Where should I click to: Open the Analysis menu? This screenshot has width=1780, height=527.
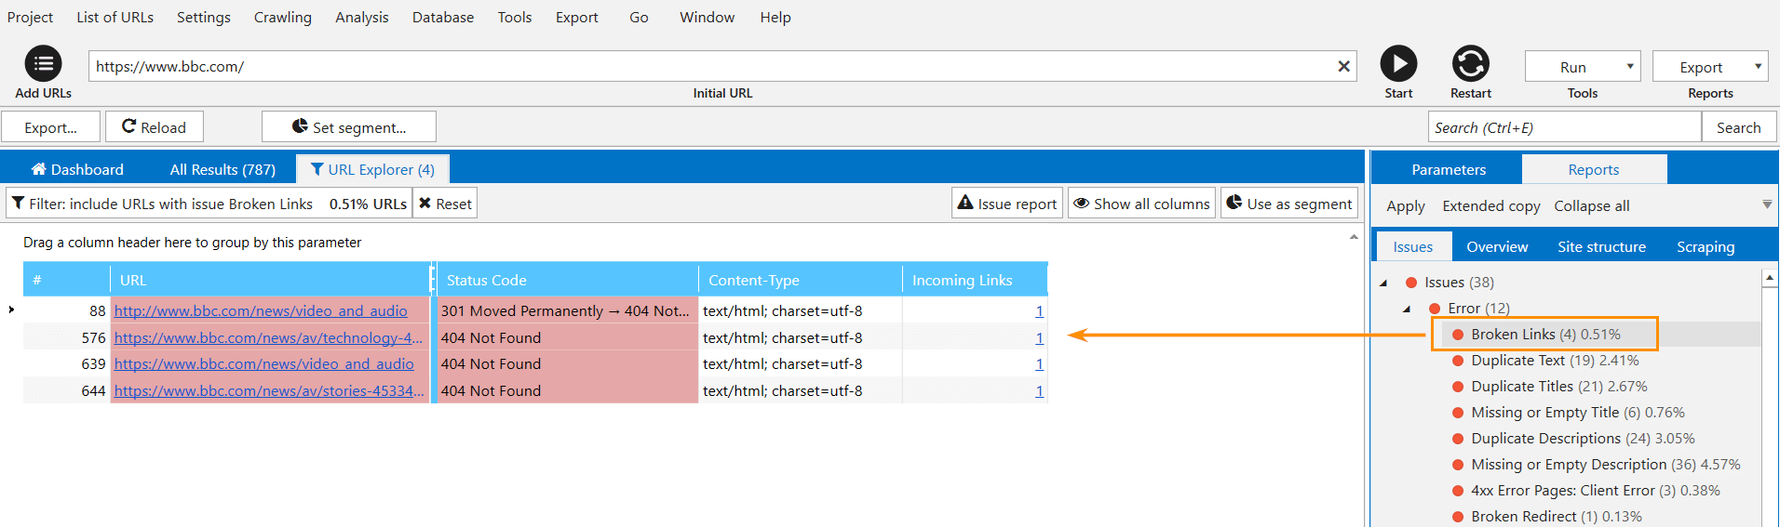(x=362, y=17)
